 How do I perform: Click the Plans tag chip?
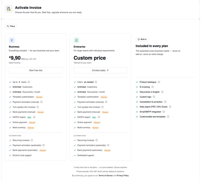click(11, 26)
